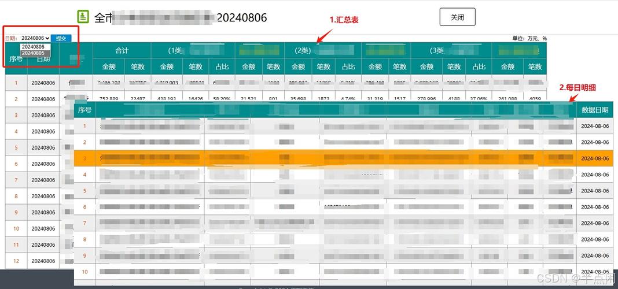The image size is (618, 289).
Task: Click the 占比 header under the (3类 group
Action: click(479, 66)
